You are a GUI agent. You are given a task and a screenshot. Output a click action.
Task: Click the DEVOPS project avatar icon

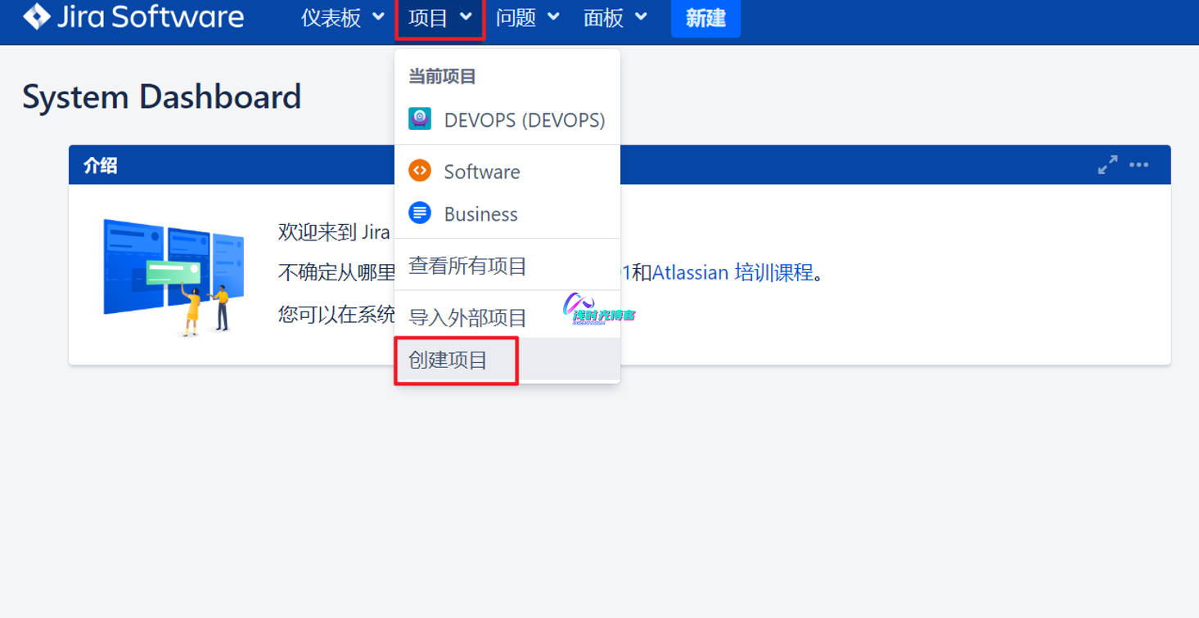[x=420, y=119]
